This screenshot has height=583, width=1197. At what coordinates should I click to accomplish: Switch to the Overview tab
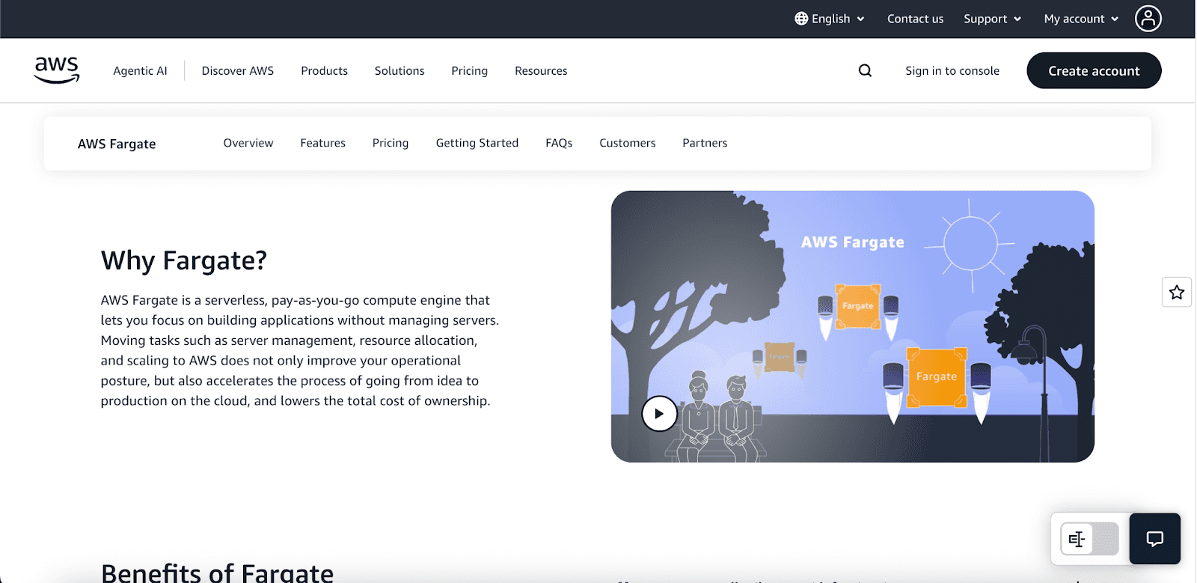click(248, 143)
